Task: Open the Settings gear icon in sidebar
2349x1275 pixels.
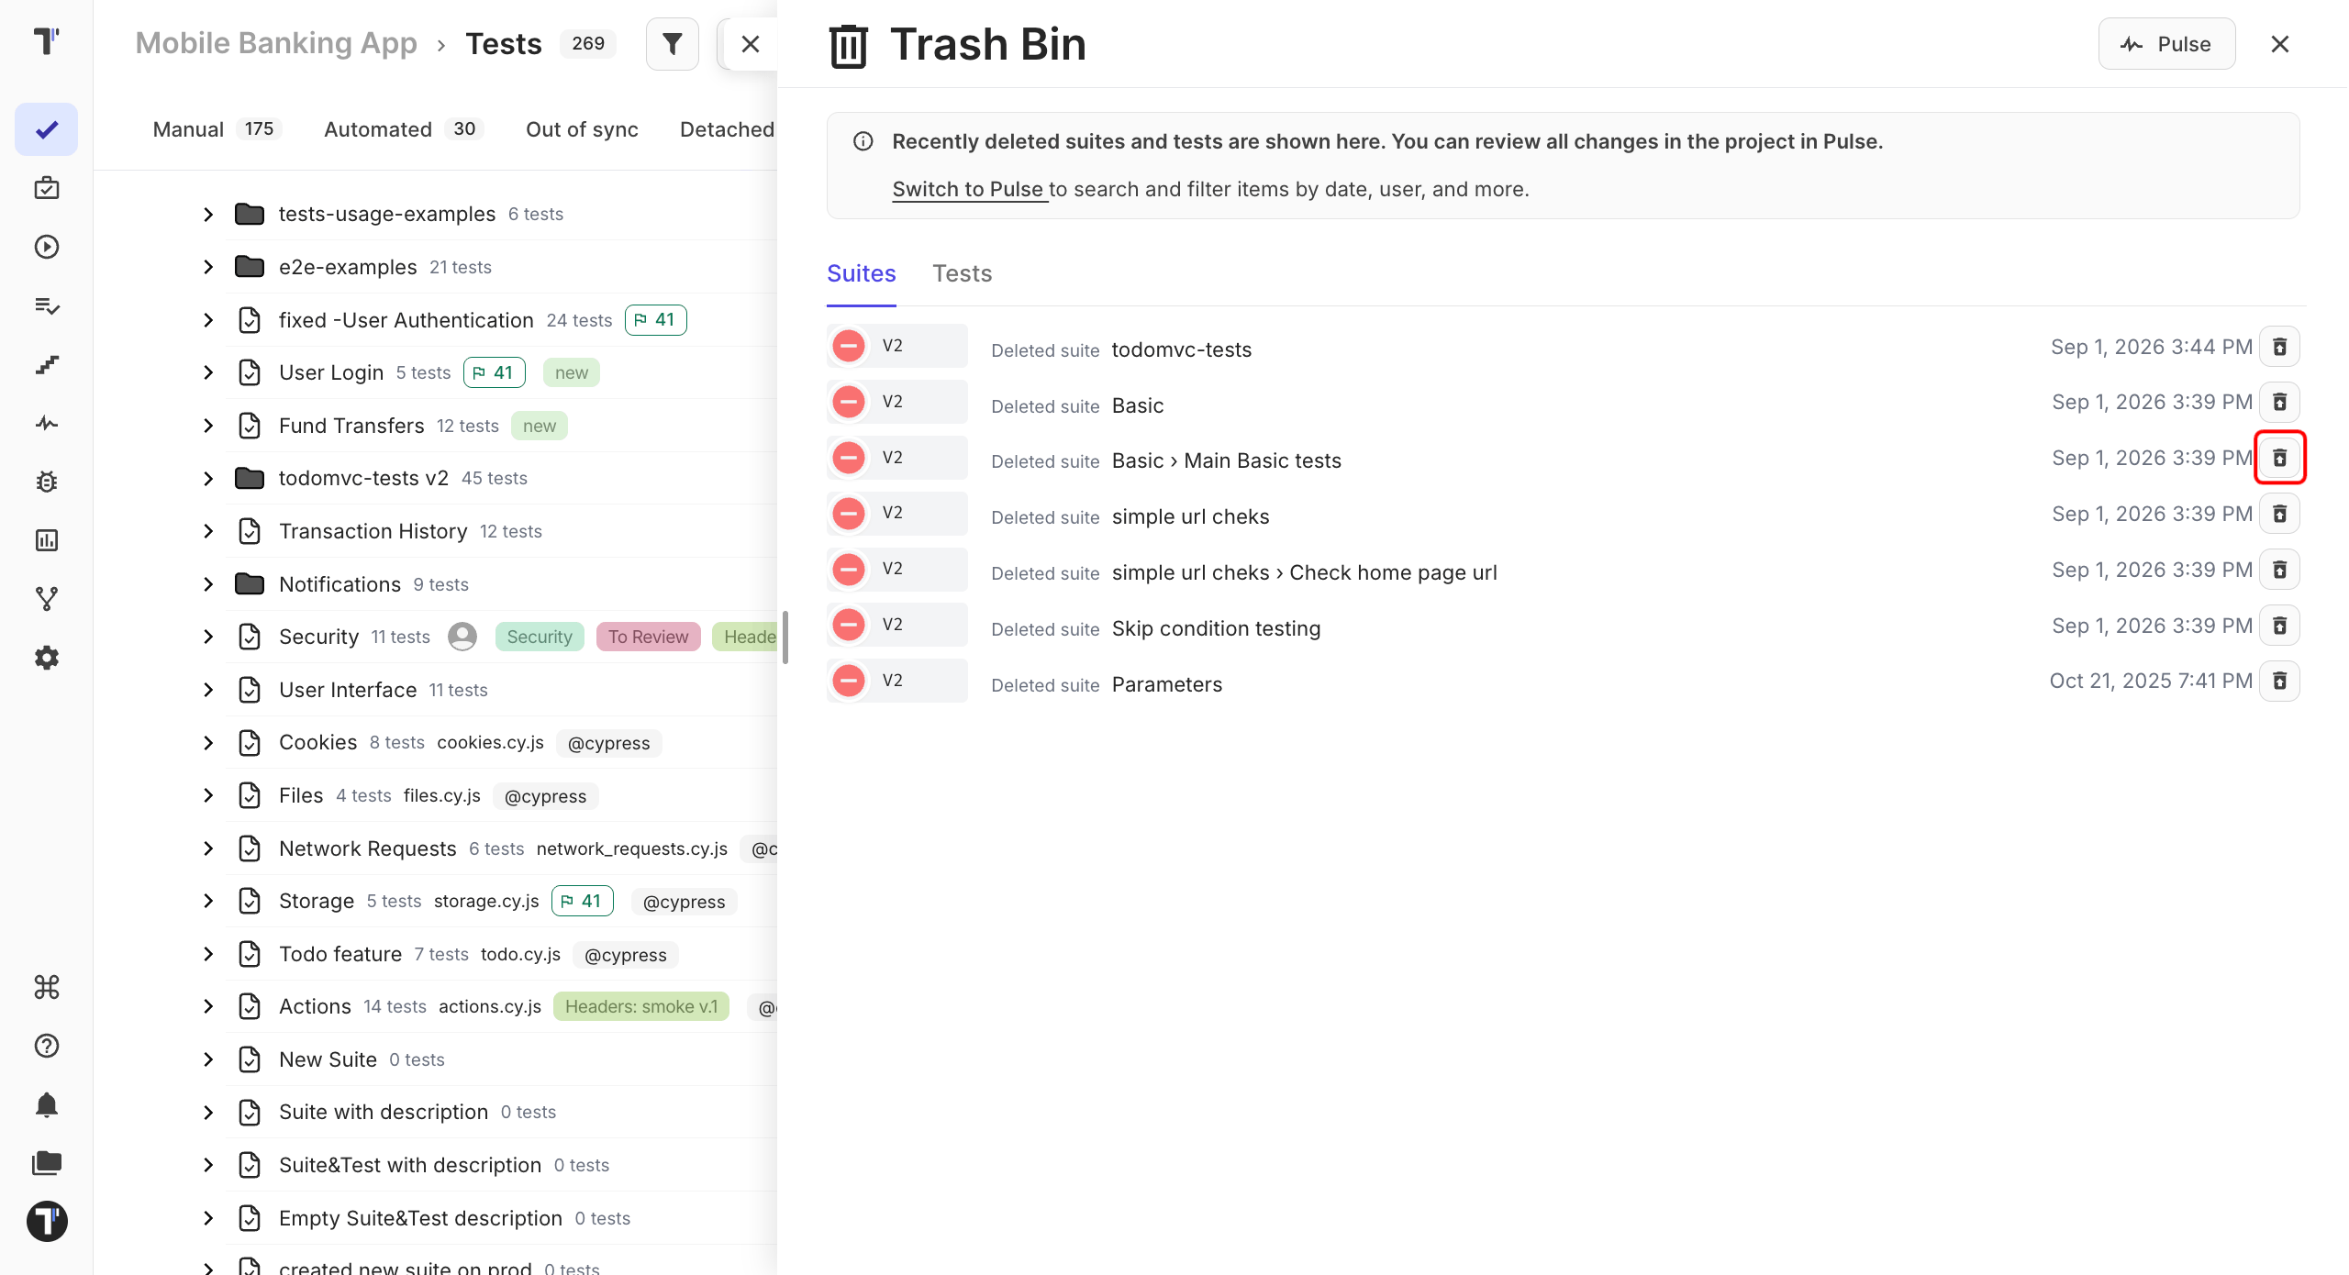Action: click(47, 658)
